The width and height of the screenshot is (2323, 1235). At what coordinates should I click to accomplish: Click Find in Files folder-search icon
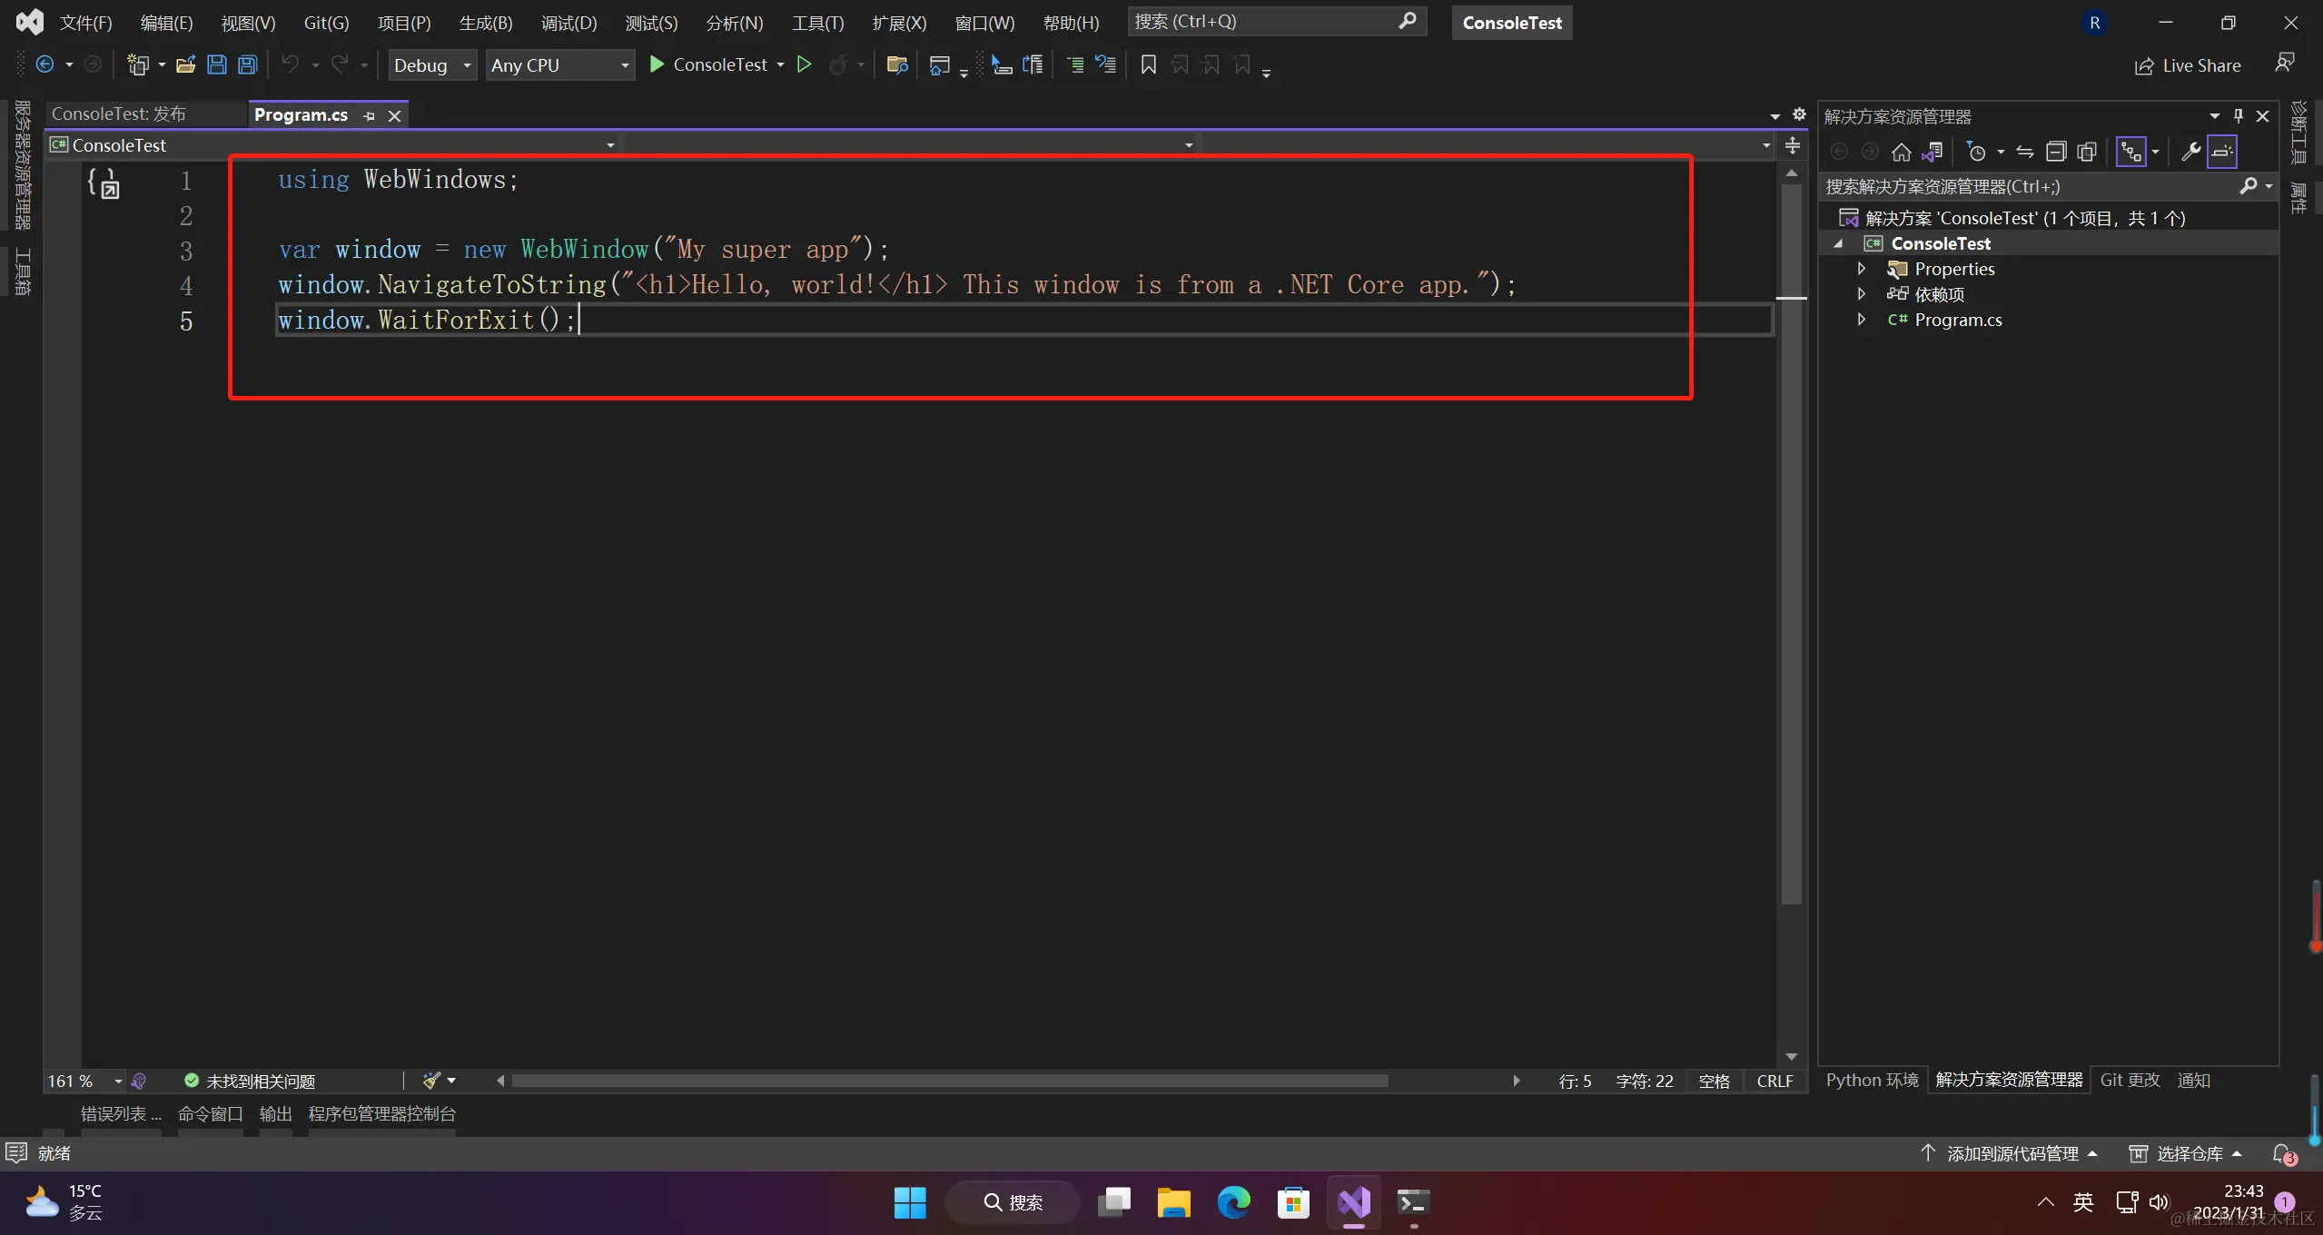pyautogui.click(x=896, y=64)
